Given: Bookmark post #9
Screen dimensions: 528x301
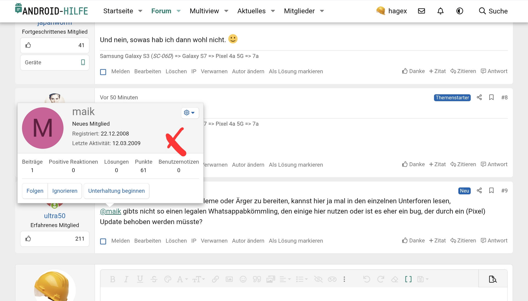Looking at the screenshot, I should tap(491, 191).
